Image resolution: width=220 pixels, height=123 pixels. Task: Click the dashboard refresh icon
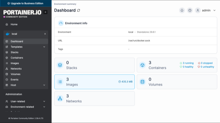pos(79,10)
